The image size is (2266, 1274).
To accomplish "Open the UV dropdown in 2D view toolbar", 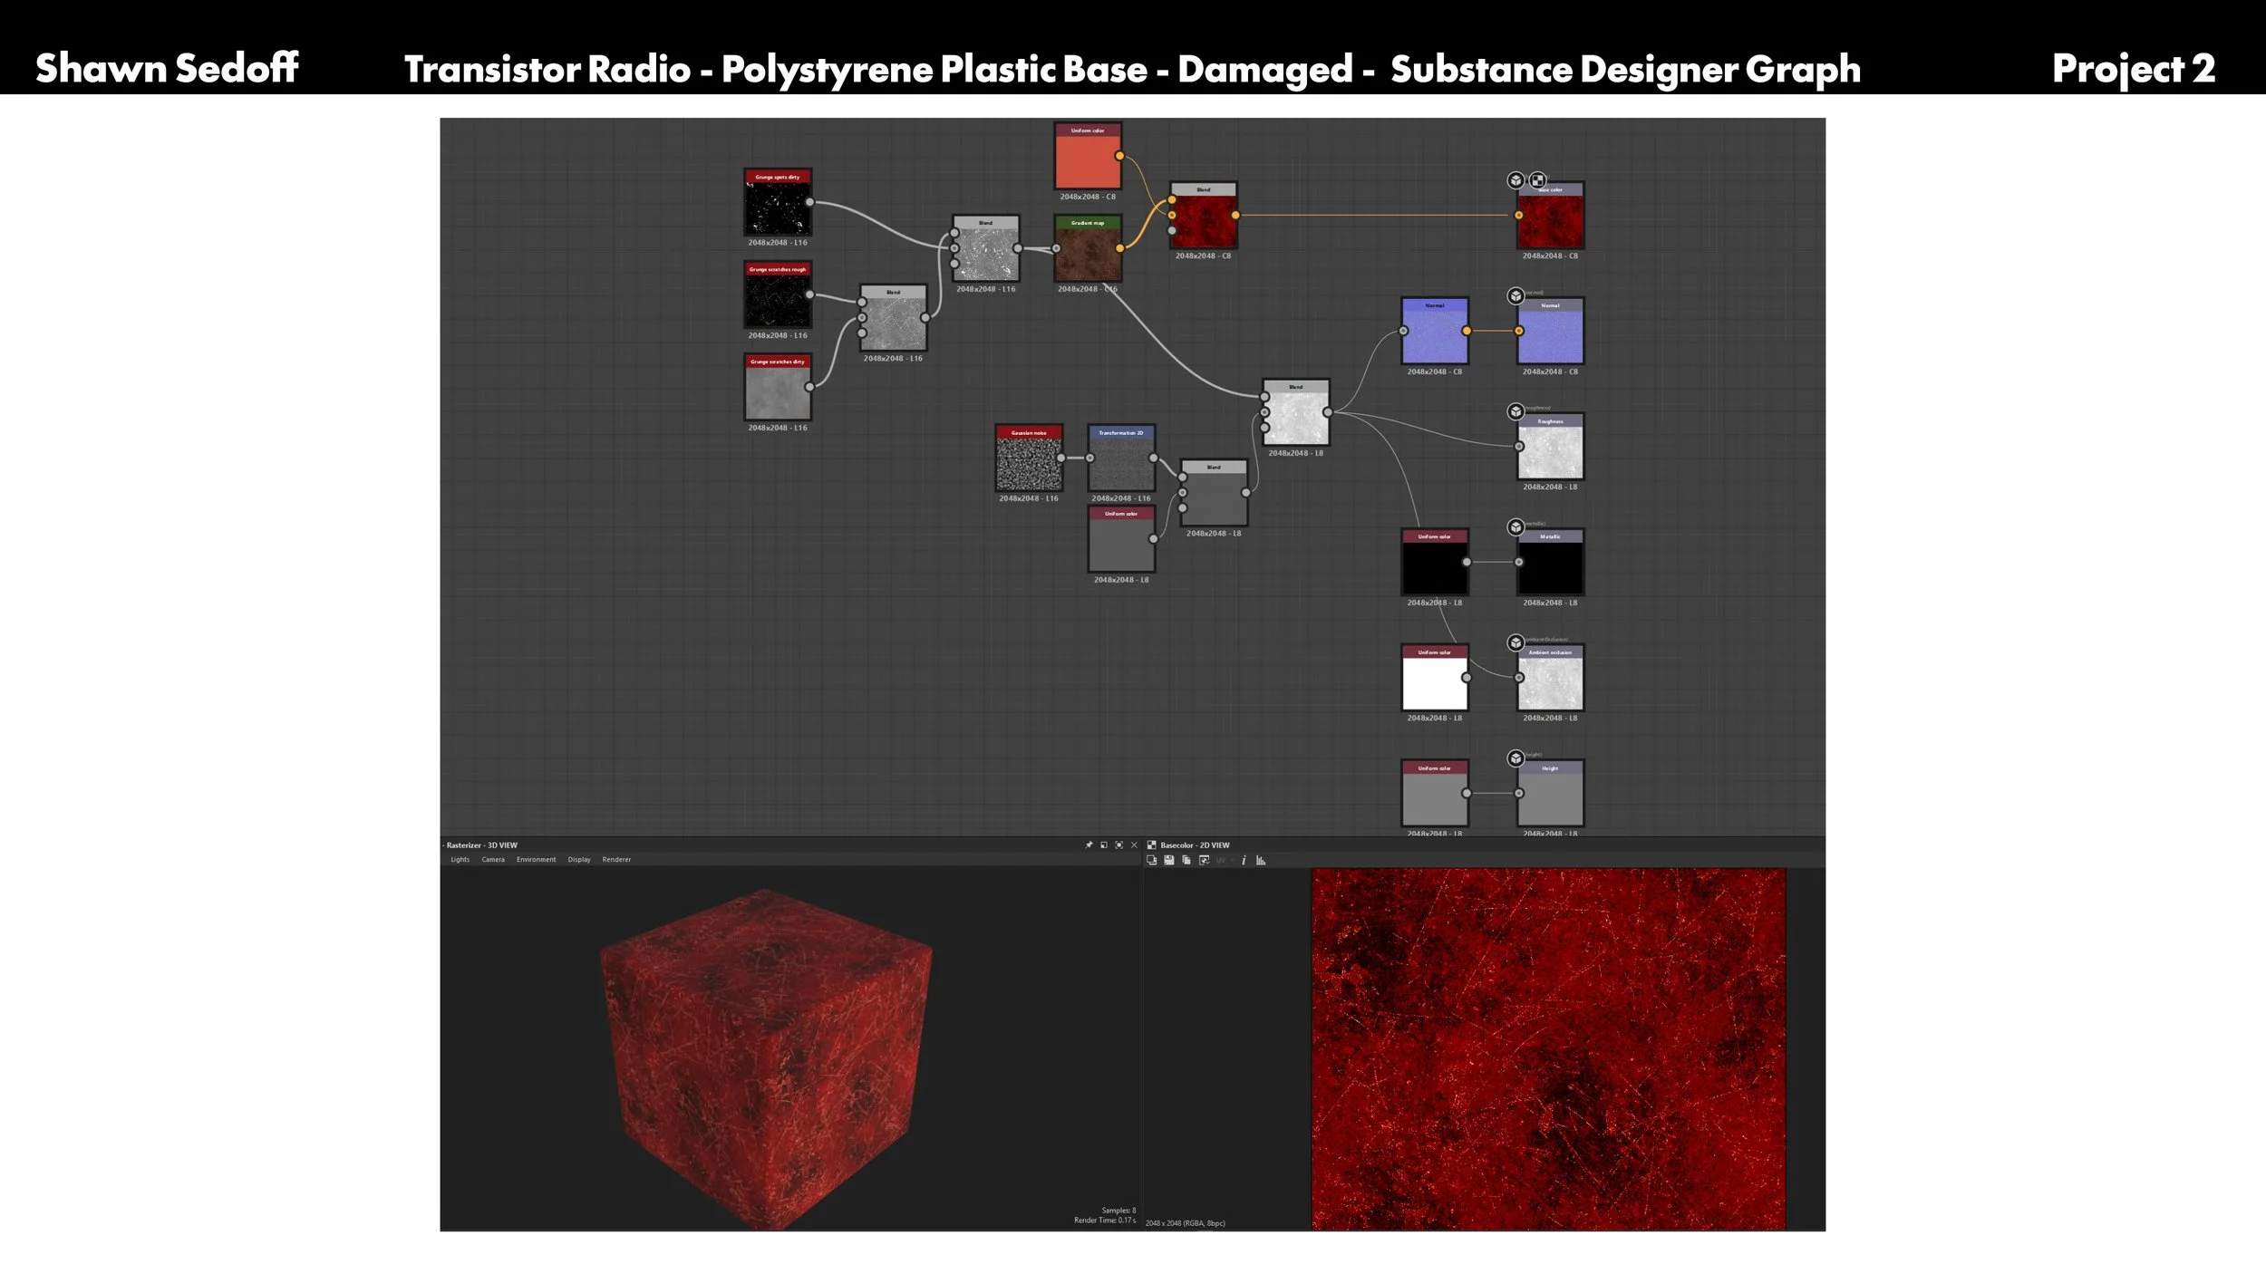I will (x=1225, y=860).
